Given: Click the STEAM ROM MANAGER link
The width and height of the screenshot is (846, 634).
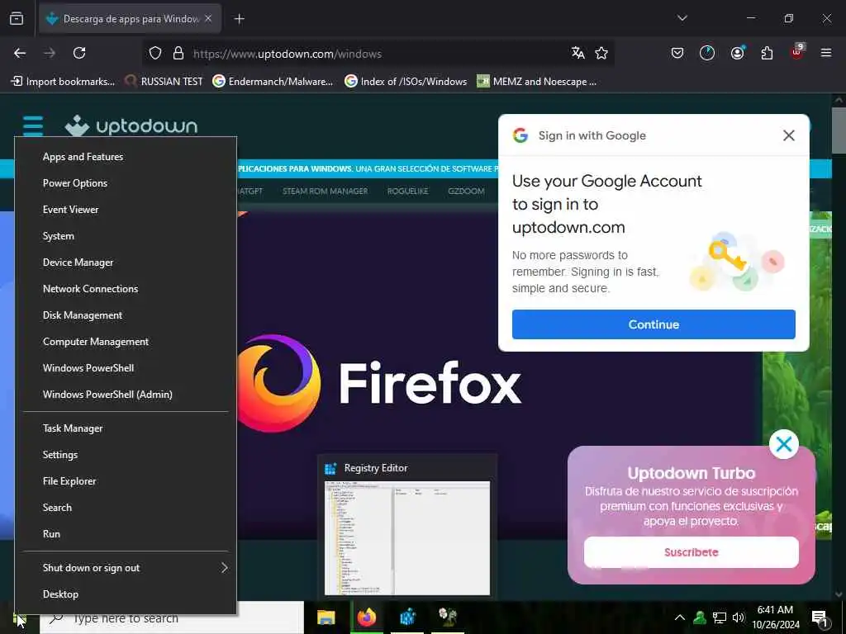Looking at the screenshot, I should [x=325, y=192].
